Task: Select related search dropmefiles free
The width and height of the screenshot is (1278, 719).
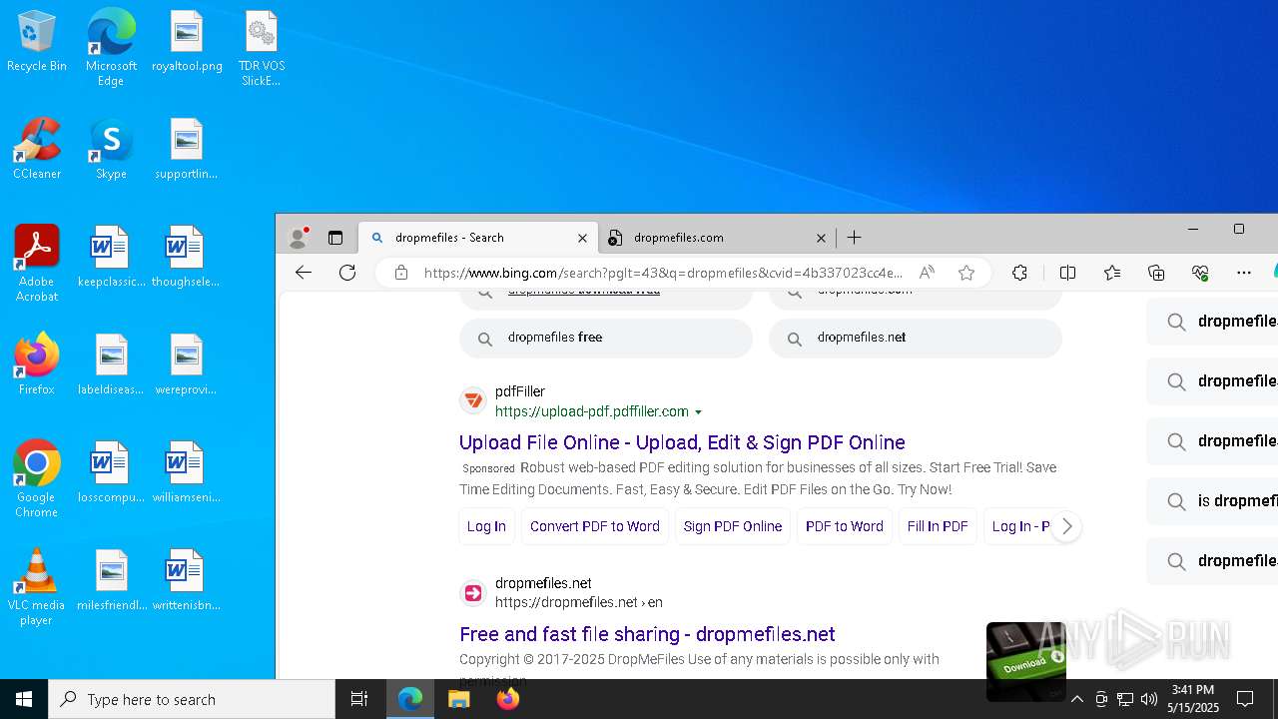Action: 606,338
